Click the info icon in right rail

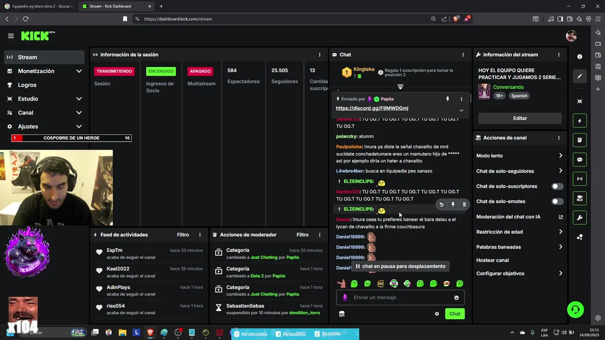(x=579, y=56)
